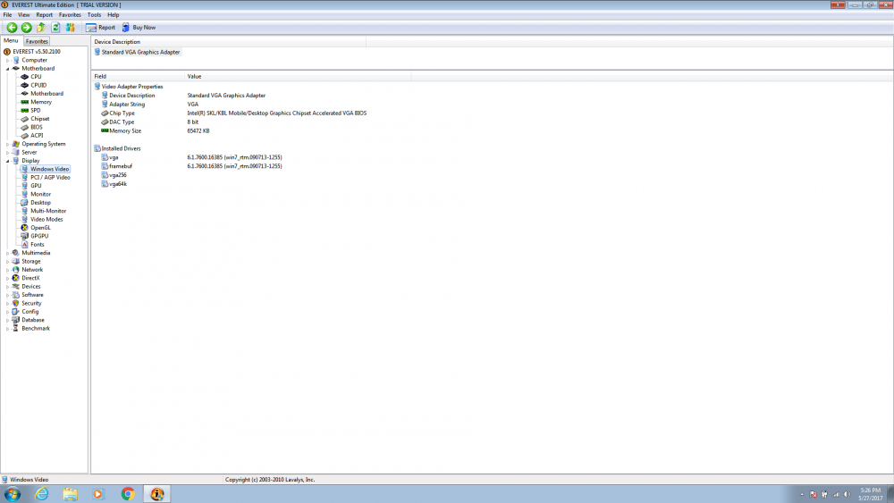
Task: Click the Benchmark hourglass tree icon
Action: click(x=15, y=328)
